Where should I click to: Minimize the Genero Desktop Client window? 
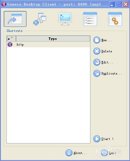[112, 4]
